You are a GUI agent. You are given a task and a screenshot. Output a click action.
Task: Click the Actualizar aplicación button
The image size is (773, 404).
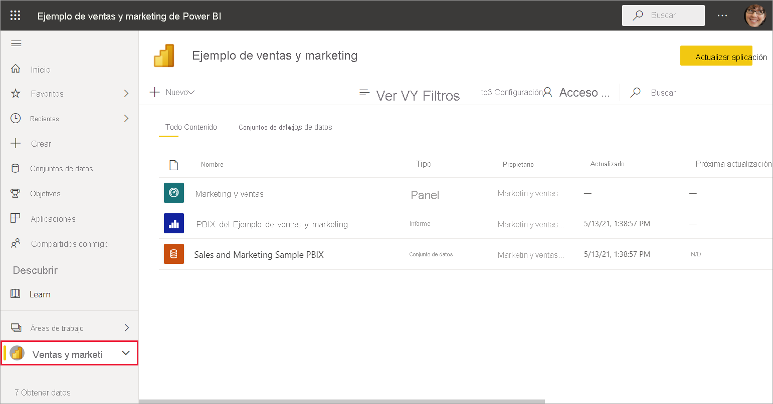[716, 56]
